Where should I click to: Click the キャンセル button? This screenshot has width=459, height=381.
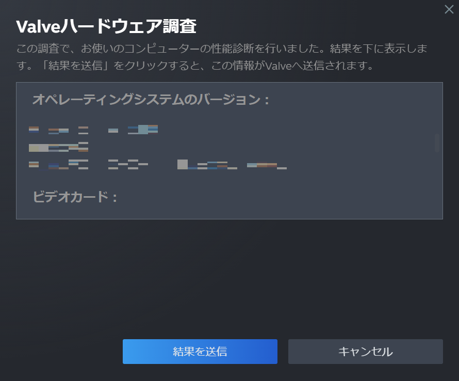[x=365, y=352]
